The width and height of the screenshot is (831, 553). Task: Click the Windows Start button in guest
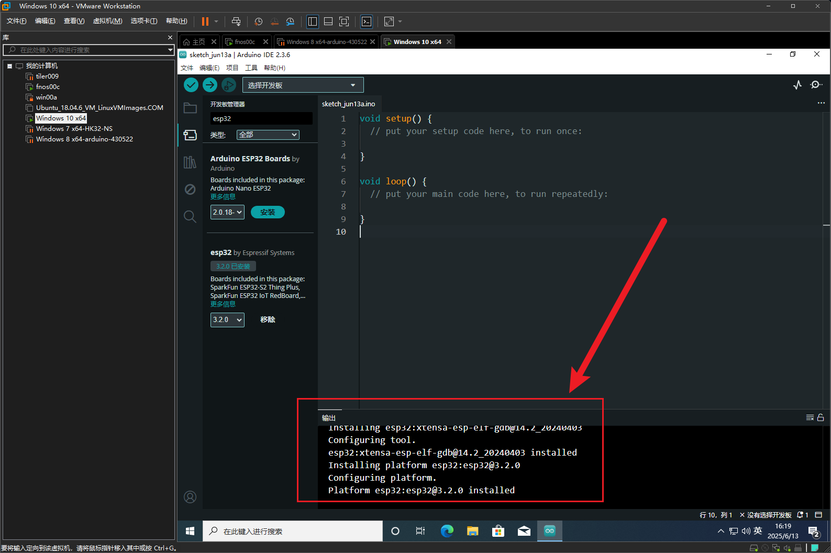tap(190, 531)
